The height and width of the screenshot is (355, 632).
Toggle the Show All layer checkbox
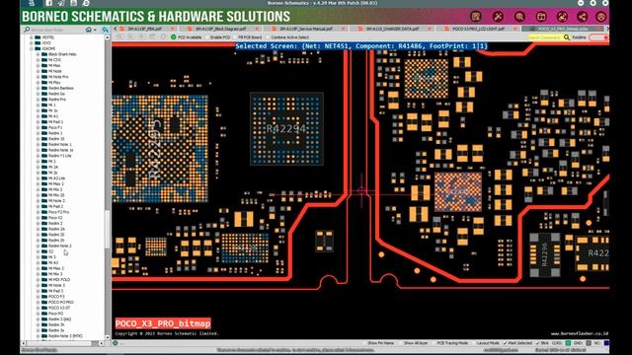pyautogui.click(x=401, y=343)
